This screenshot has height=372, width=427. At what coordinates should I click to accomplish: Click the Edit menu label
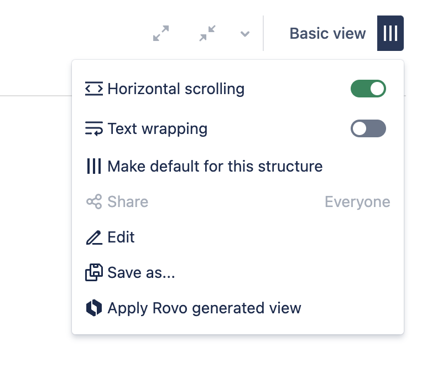(121, 237)
